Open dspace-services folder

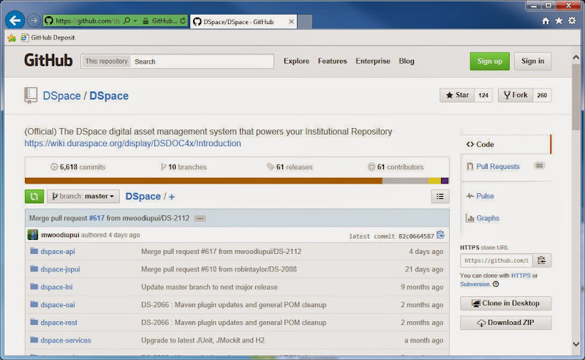click(66, 340)
